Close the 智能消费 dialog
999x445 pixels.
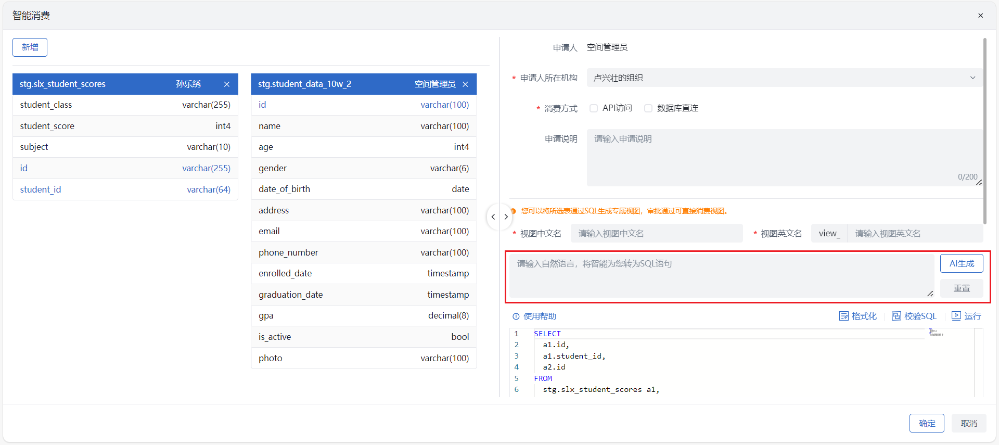point(980,16)
